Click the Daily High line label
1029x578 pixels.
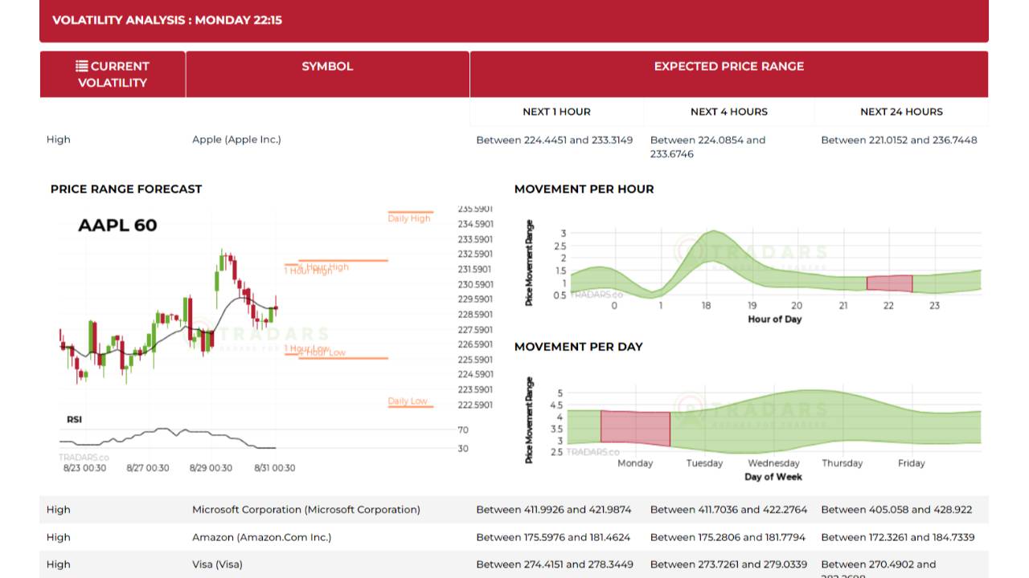click(x=409, y=218)
